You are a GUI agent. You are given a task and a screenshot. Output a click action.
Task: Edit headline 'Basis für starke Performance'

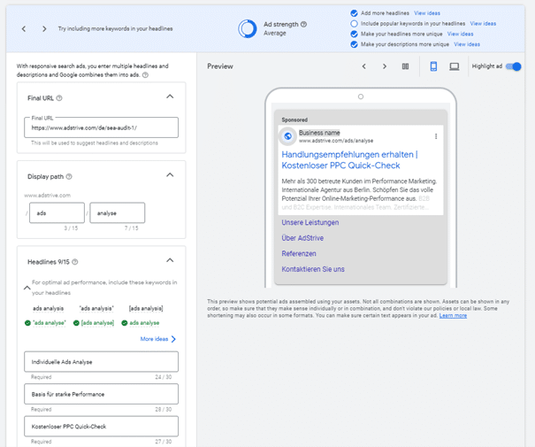pos(101,394)
